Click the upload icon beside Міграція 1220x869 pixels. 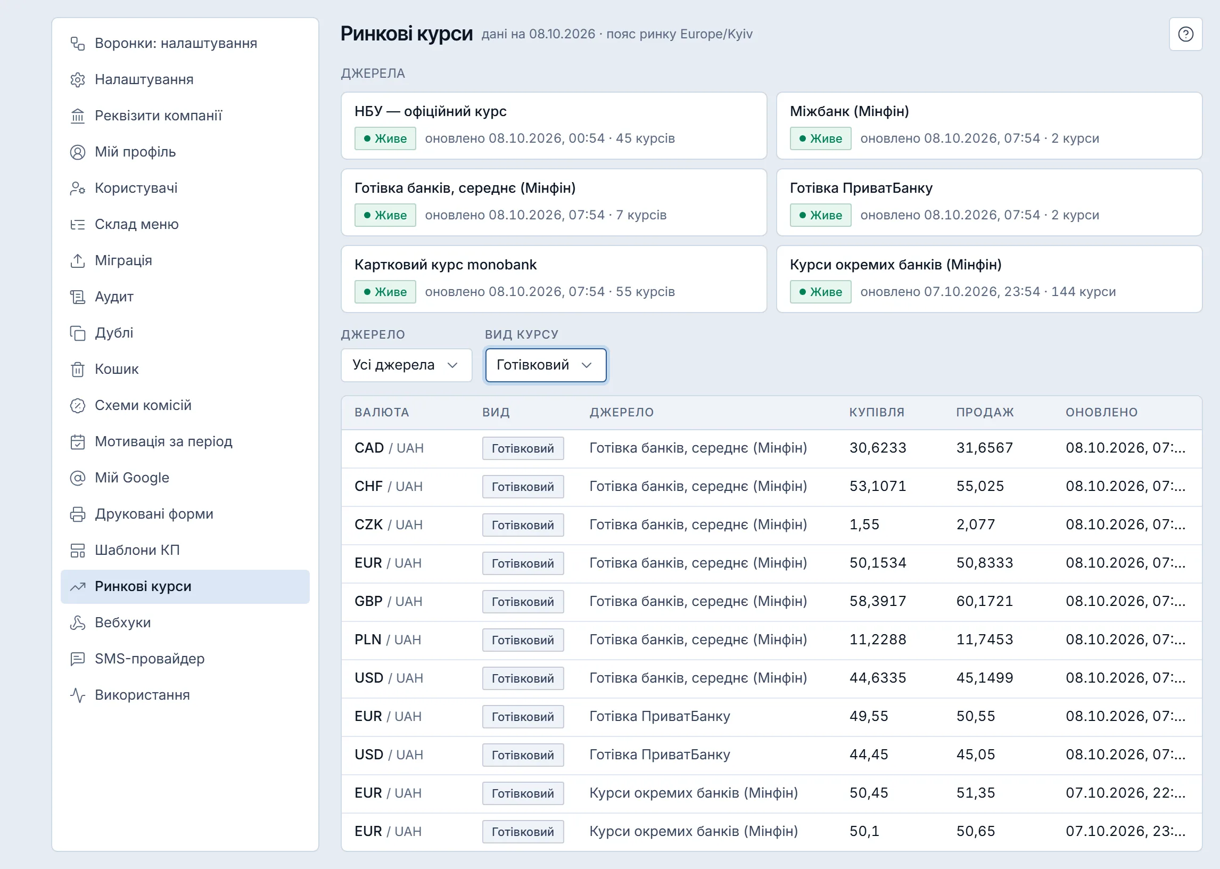(x=78, y=260)
